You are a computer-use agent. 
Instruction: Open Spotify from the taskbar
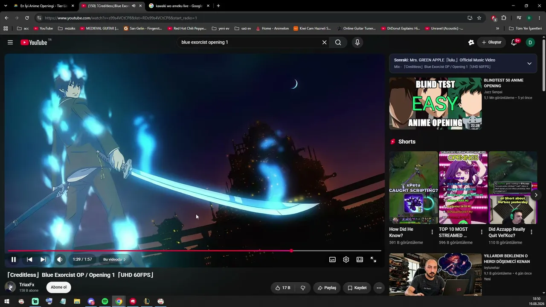[x=105, y=301]
